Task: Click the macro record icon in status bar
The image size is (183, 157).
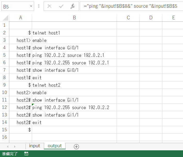Action: click(x=26, y=154)
